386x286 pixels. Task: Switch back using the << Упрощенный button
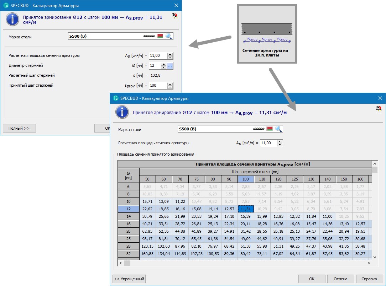129,279
